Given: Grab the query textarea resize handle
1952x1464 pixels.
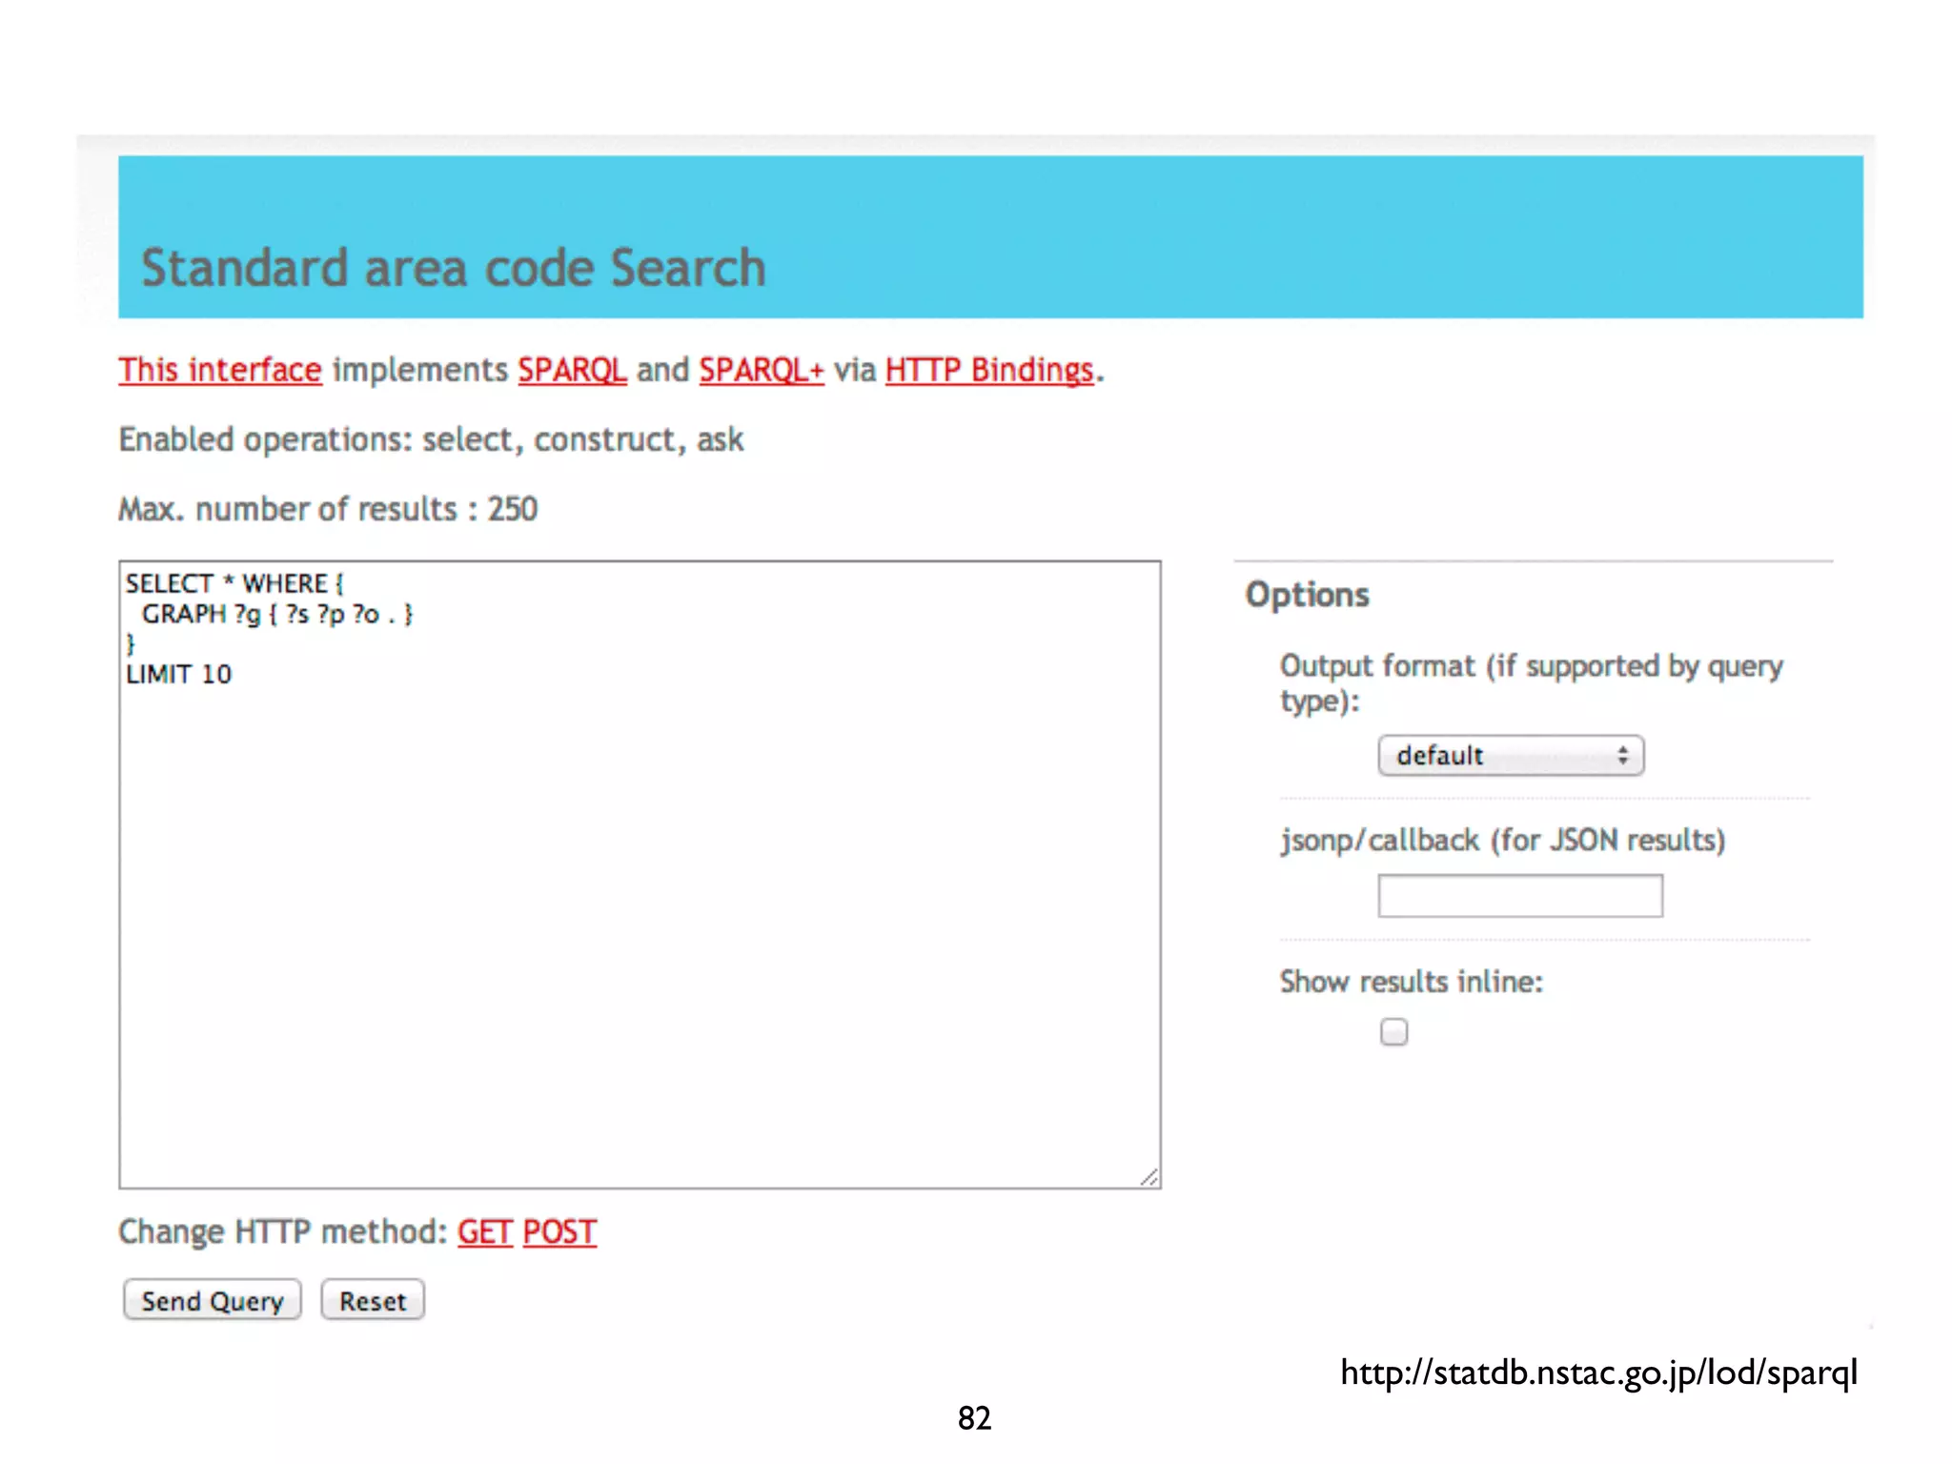Looking at the screenshot, I should pyautogui.click(x=1149, y=1177).
